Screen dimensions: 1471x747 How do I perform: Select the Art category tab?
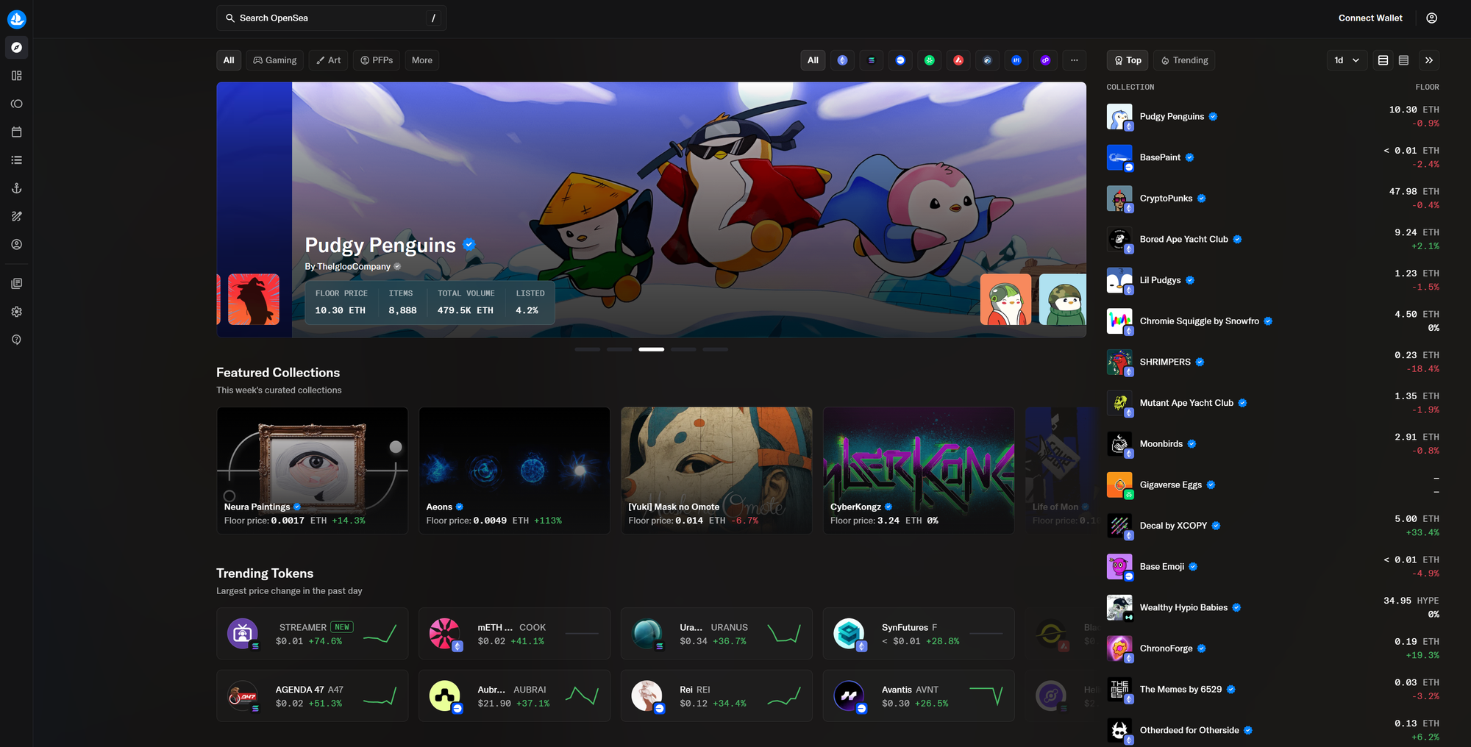click(328, 60)
